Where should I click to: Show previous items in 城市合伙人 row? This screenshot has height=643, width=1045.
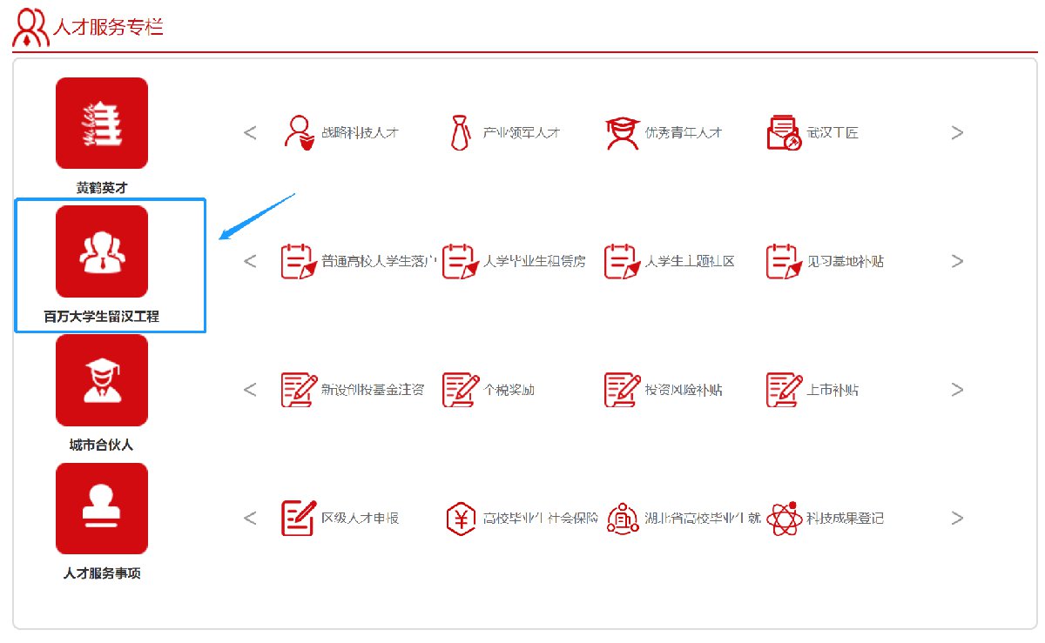point(250,390)
